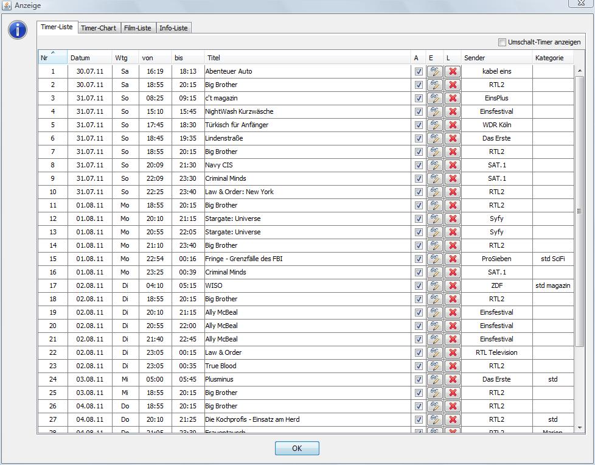
Task: Delete the Navy CIS timer
Action: click(x=453, y=165)
